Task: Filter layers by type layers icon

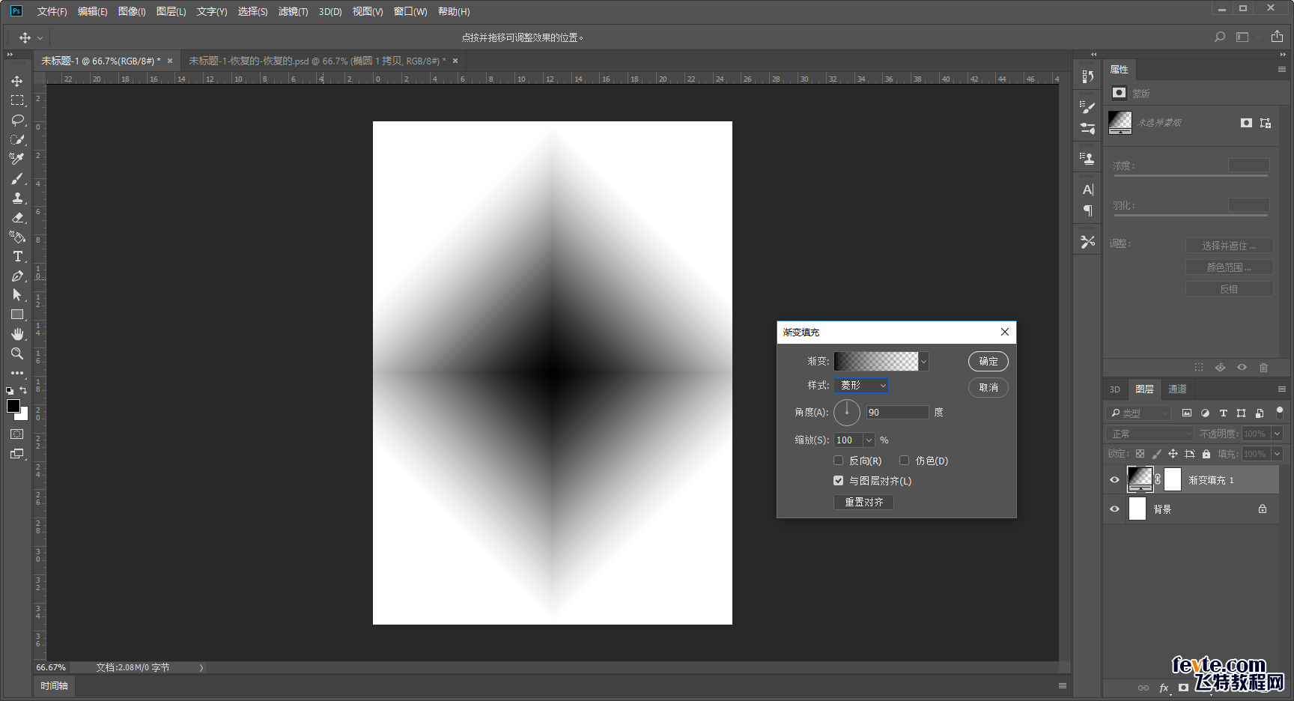Action: coord(1224,413)
